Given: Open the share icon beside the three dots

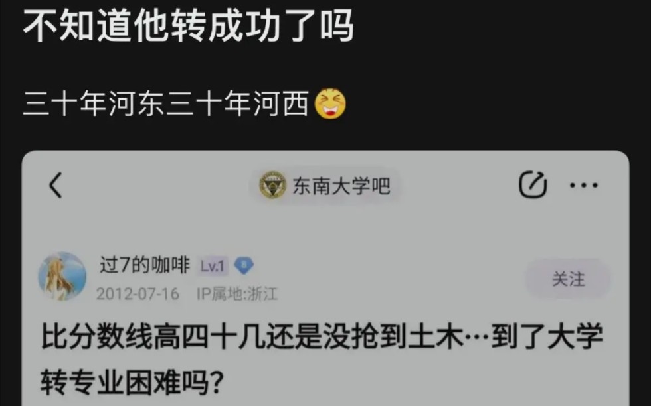Looking at the screenshot, I should [533, 184].
